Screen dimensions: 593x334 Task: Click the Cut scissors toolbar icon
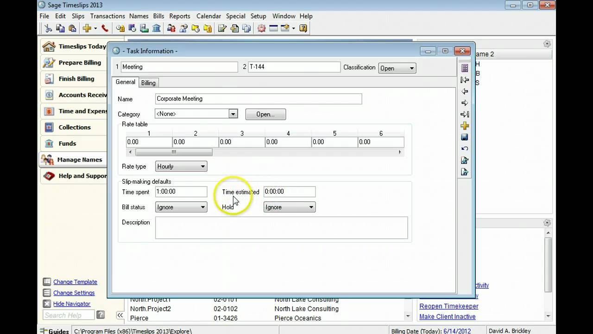pyautogui.click(x=48, y=28)
